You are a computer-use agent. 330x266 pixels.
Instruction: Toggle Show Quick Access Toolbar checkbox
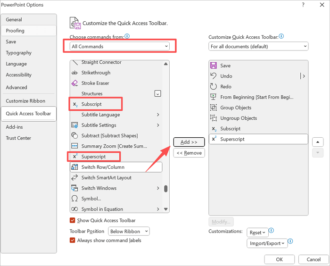(x=73, y=220)
